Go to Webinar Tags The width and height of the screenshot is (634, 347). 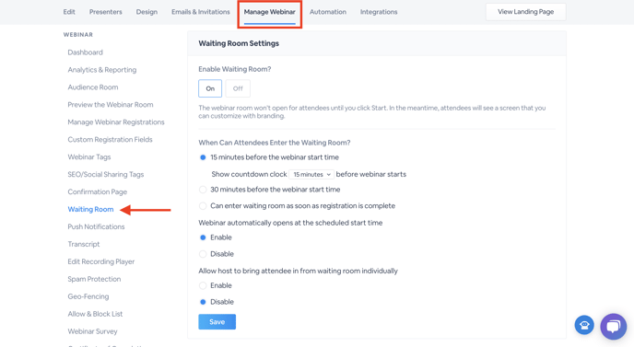[89, 156]
